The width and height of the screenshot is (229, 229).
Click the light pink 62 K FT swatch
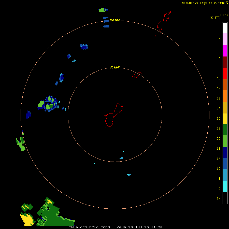click(x=225, y=39)
